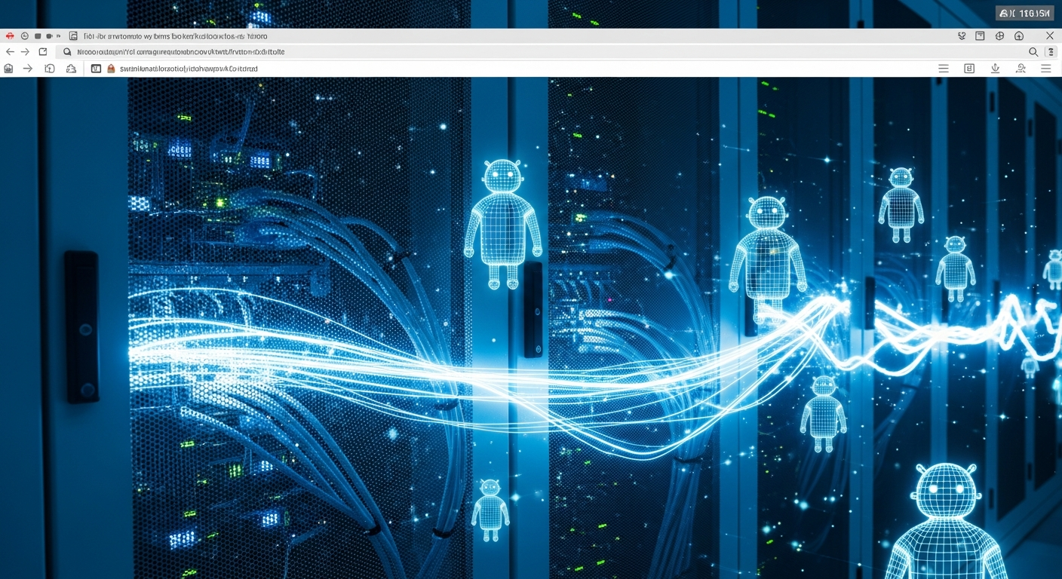Click the orange padlock icon before the URL
The image size is (1062, 579).
pyautogui.click(x=111, y=69)
